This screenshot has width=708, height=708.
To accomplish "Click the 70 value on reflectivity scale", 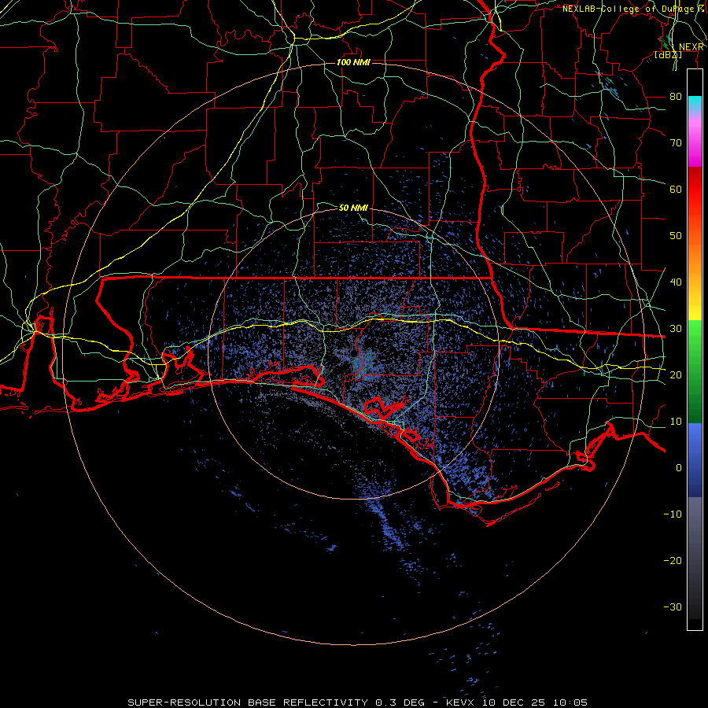I will [676, 143].
